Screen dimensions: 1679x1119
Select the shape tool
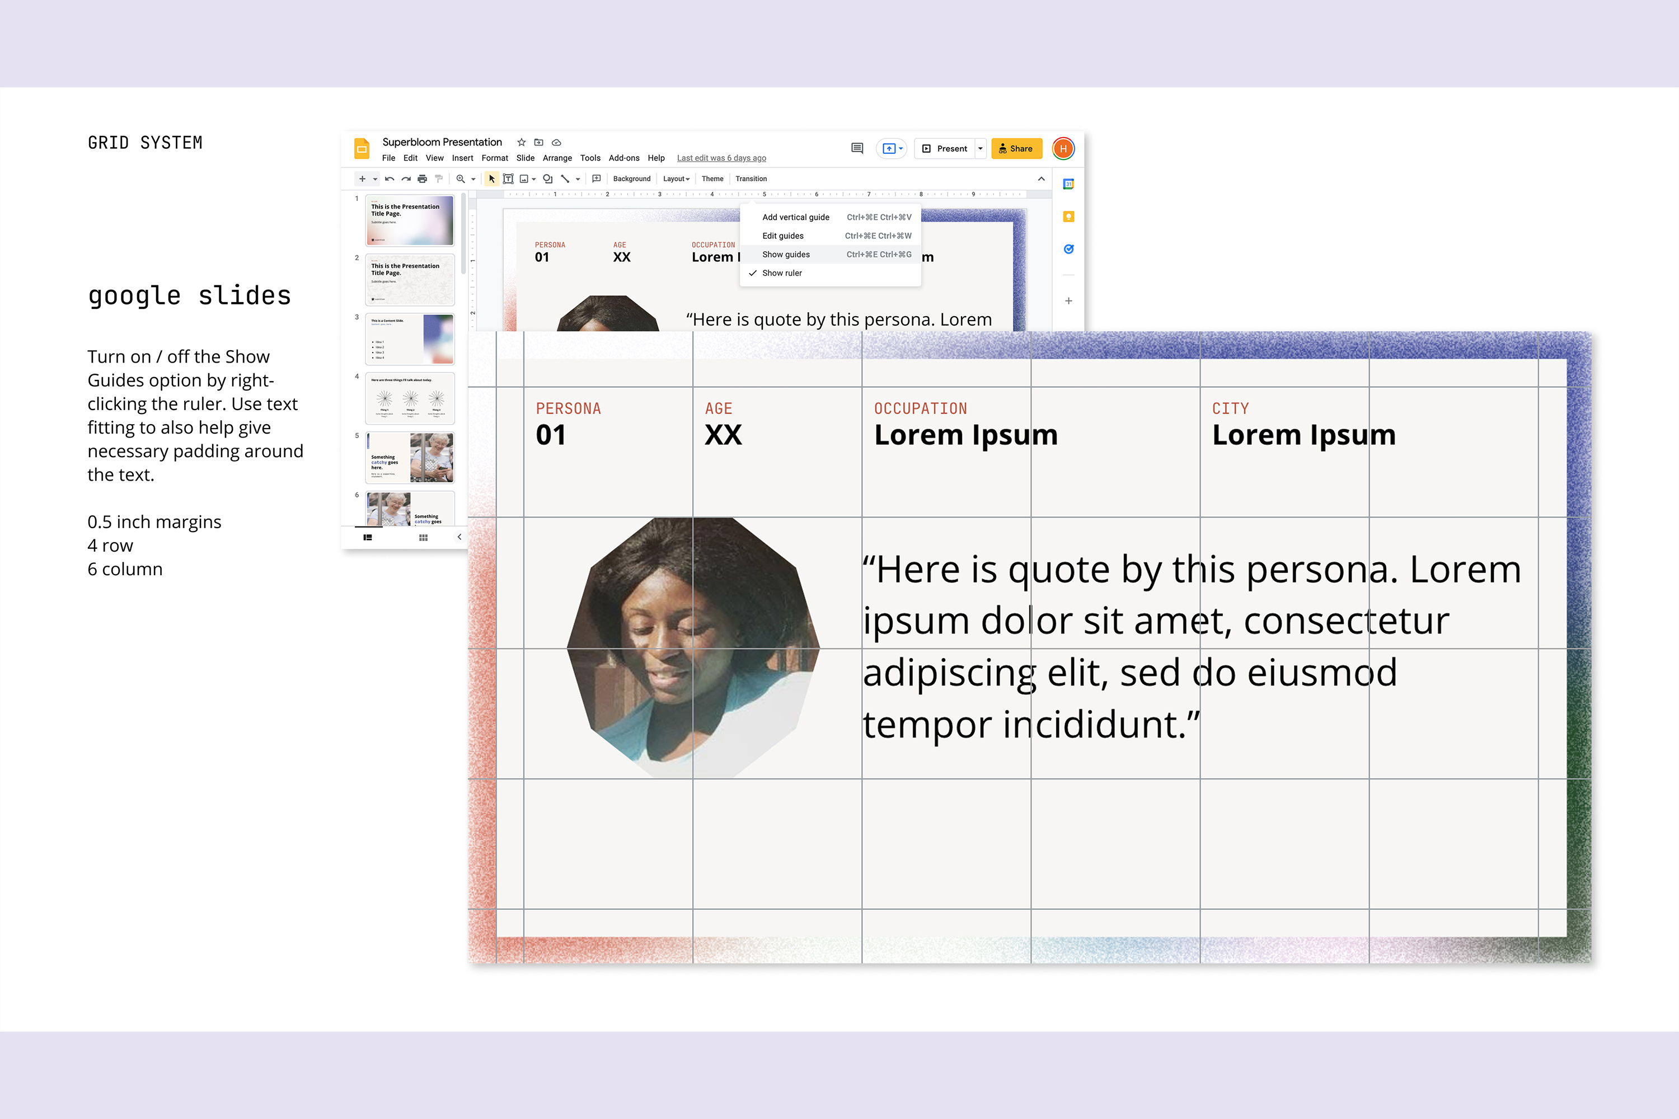547,179
